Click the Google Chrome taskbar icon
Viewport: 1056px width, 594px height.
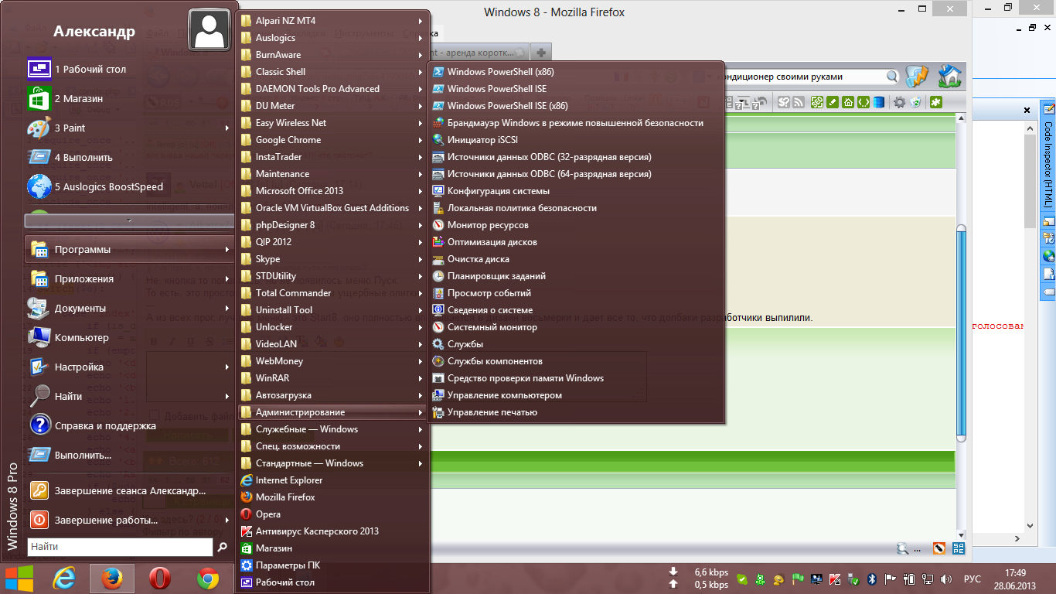click(207, 579)
